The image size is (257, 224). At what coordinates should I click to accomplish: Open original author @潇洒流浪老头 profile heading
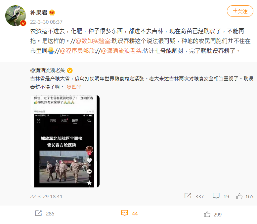click(x=48, y=70)
